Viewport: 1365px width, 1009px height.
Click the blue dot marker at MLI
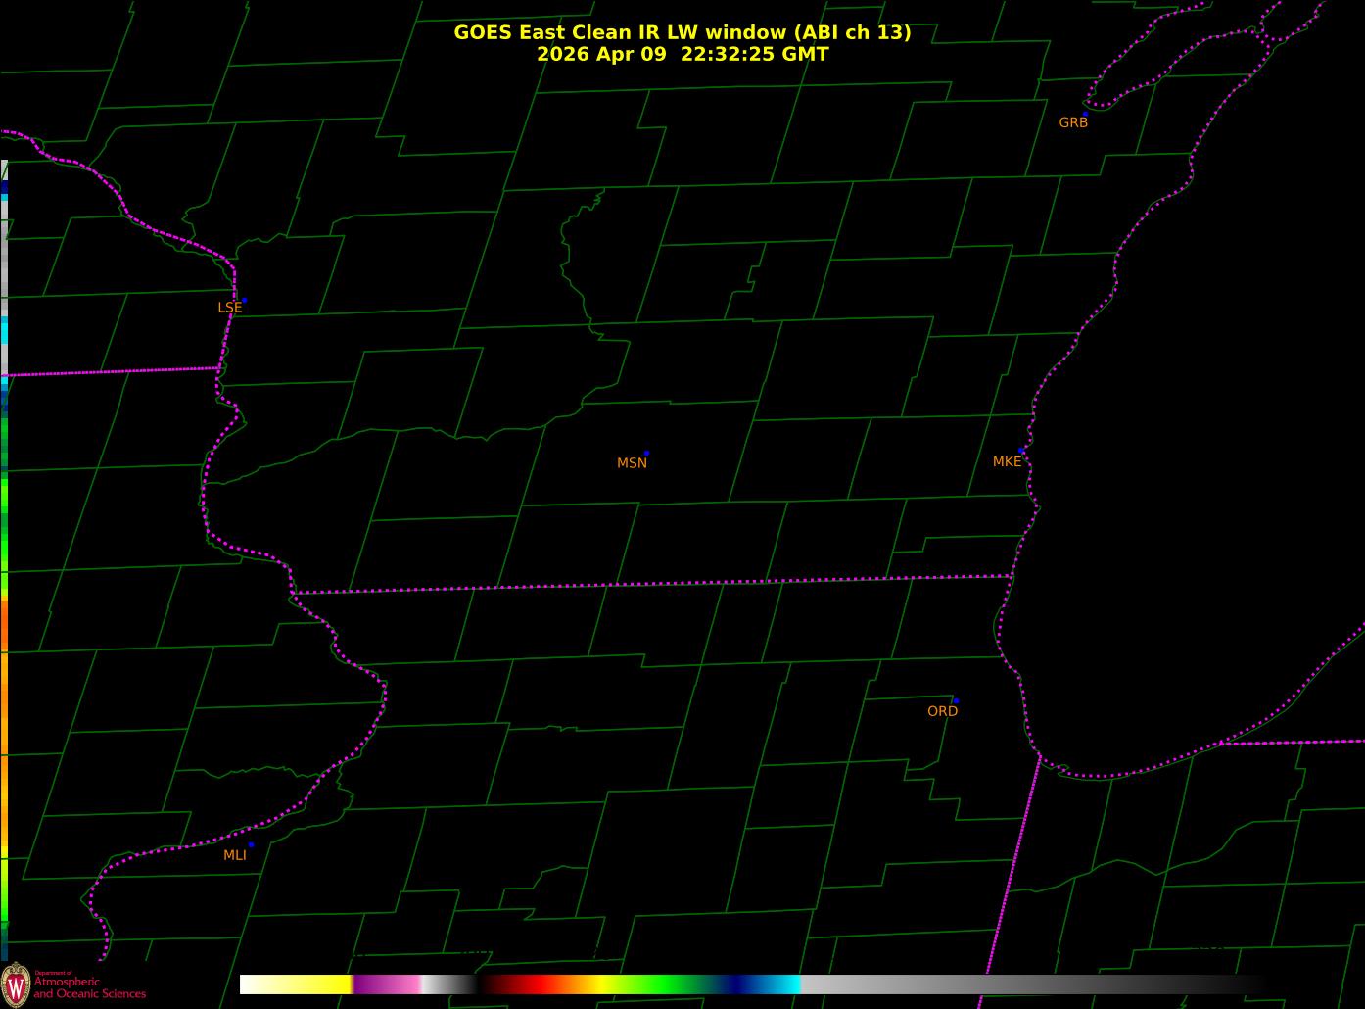click(251, 844)
